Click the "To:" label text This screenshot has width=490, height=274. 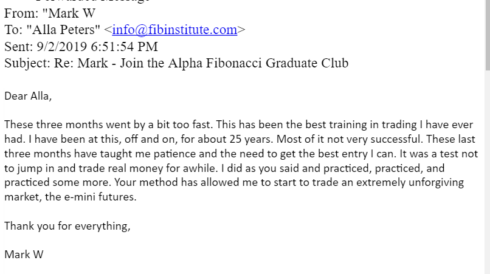click(13, 30)
